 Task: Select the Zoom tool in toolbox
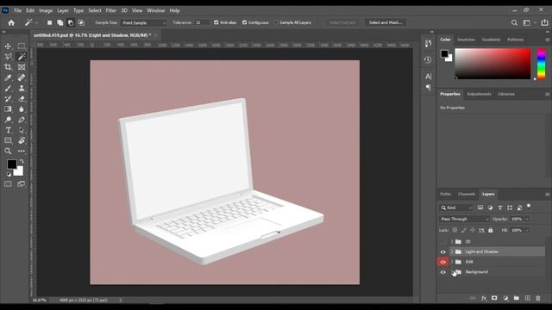8,152
